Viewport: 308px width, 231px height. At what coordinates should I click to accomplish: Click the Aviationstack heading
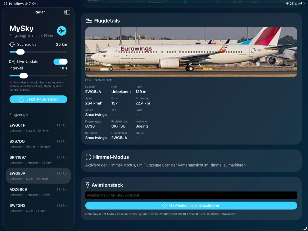(x=107, y=185)
